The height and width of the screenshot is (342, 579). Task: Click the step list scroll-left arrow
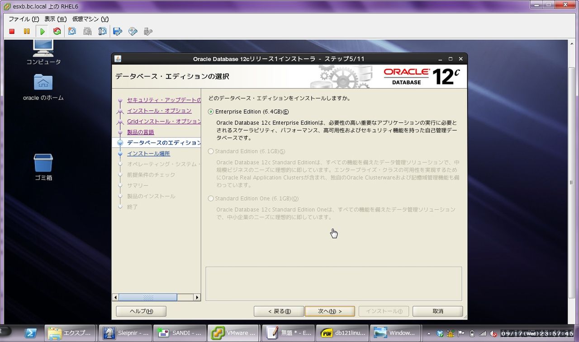coord(115,297)
